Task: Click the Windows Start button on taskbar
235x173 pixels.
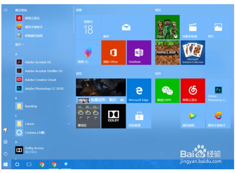Action: 6,164
